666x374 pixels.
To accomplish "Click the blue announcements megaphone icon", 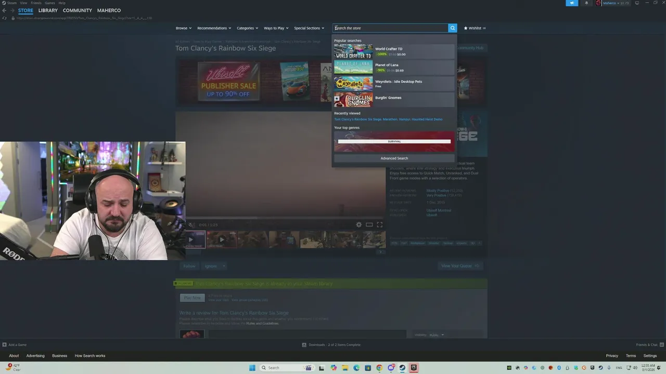I will coord(572,3).
